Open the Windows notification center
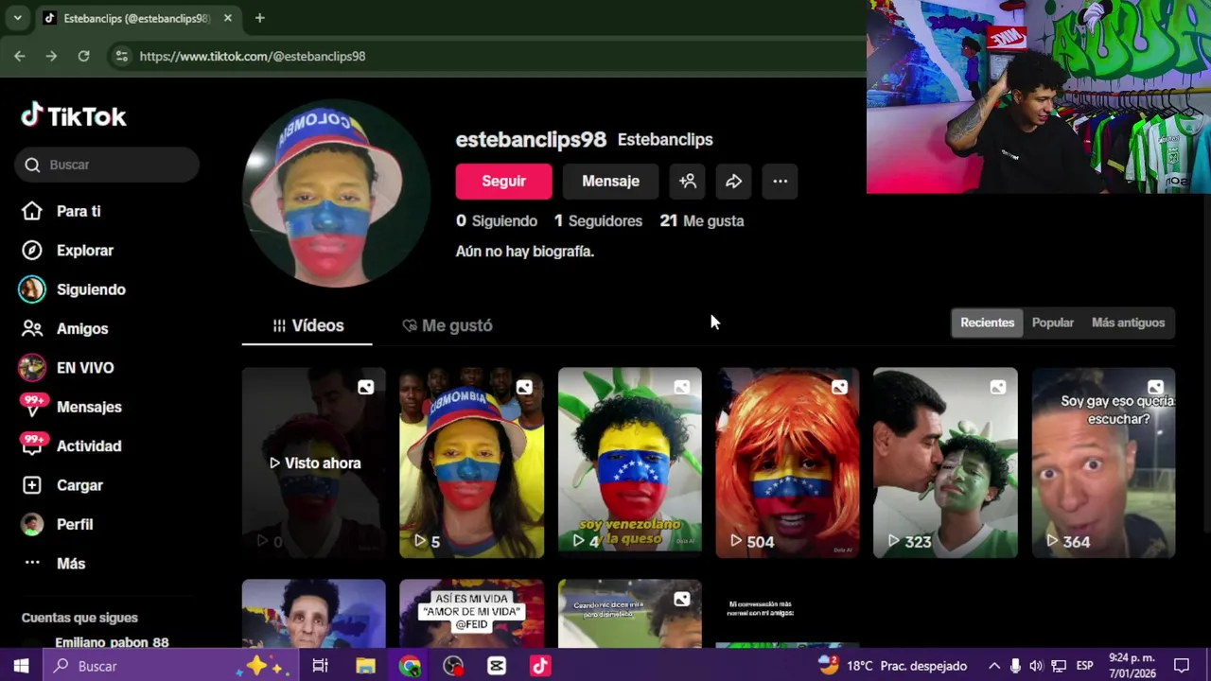 1182,666
